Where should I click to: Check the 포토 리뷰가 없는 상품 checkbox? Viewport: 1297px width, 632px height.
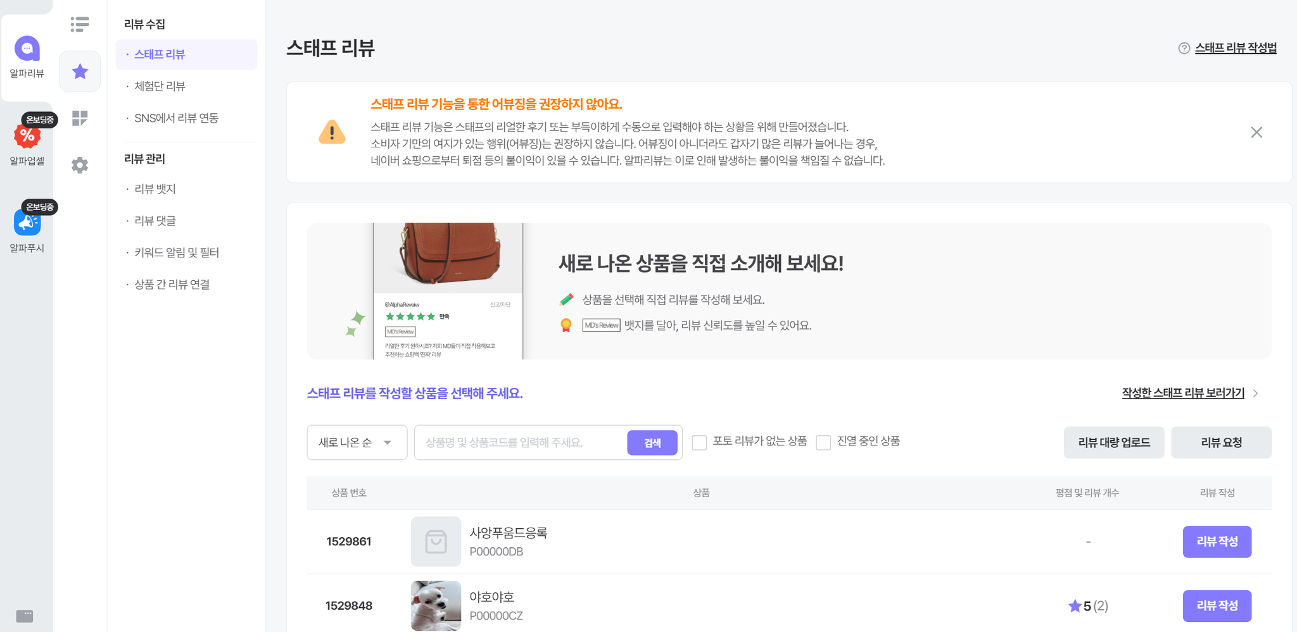[699, 442]
